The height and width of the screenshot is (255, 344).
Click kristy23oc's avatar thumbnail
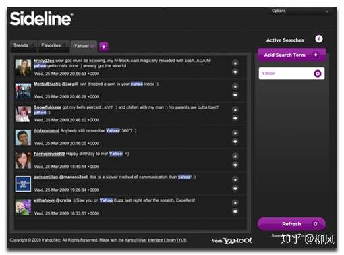pos(23,67)
